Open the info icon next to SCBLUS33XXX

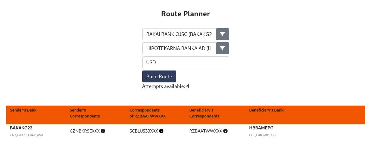tap(161, 131)
